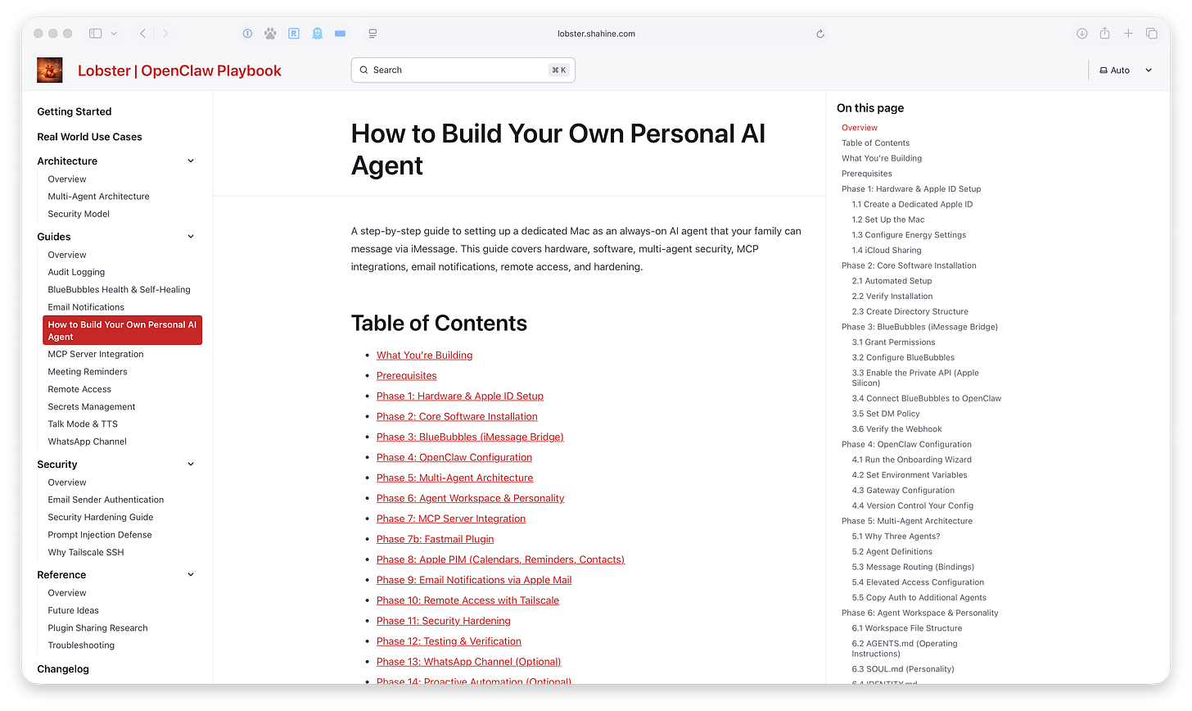This screenshot has height=711, width=1192.
Task: Open WhatsApp Channel guide
Action: click(x=87, y=442)
